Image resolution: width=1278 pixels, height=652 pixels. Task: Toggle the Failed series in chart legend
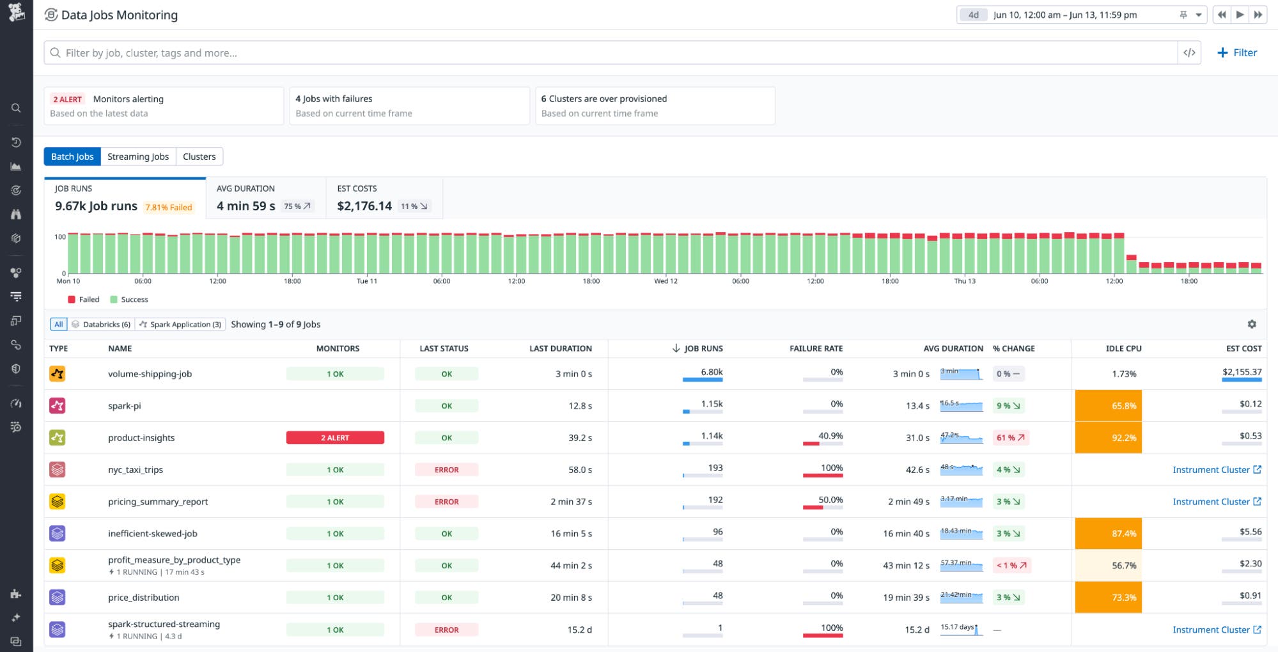tap(82, 299)
